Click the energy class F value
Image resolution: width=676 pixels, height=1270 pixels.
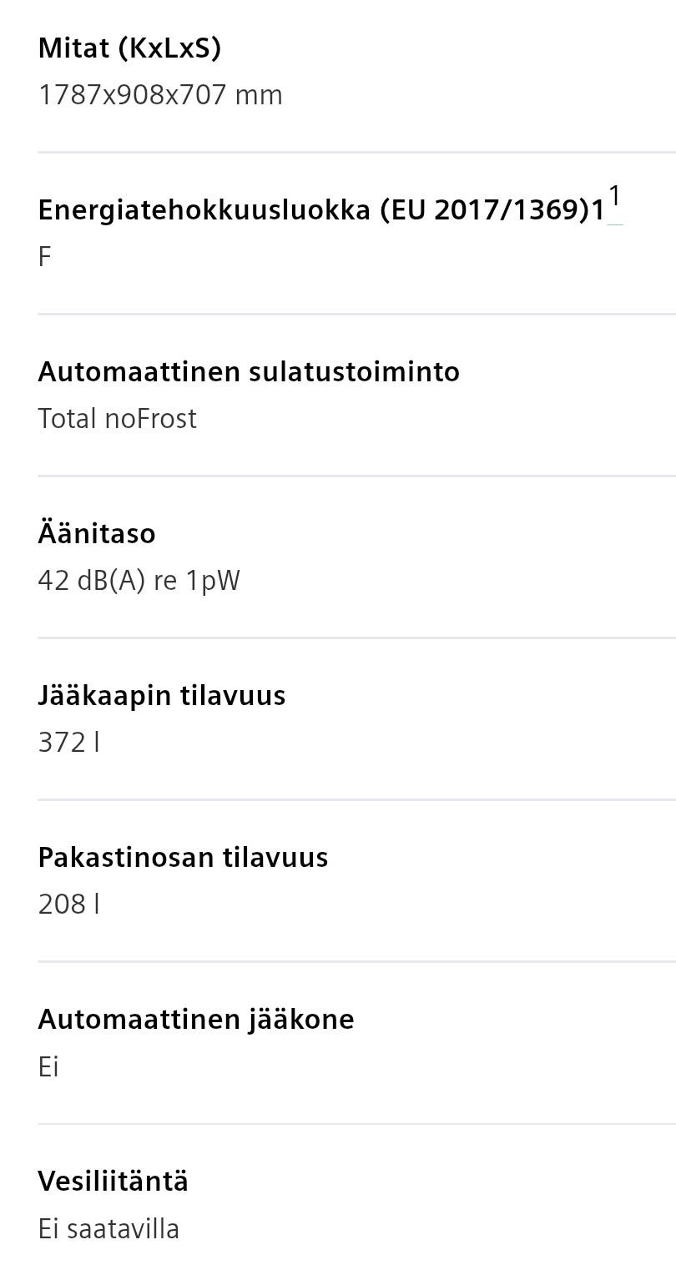(45, 257)
